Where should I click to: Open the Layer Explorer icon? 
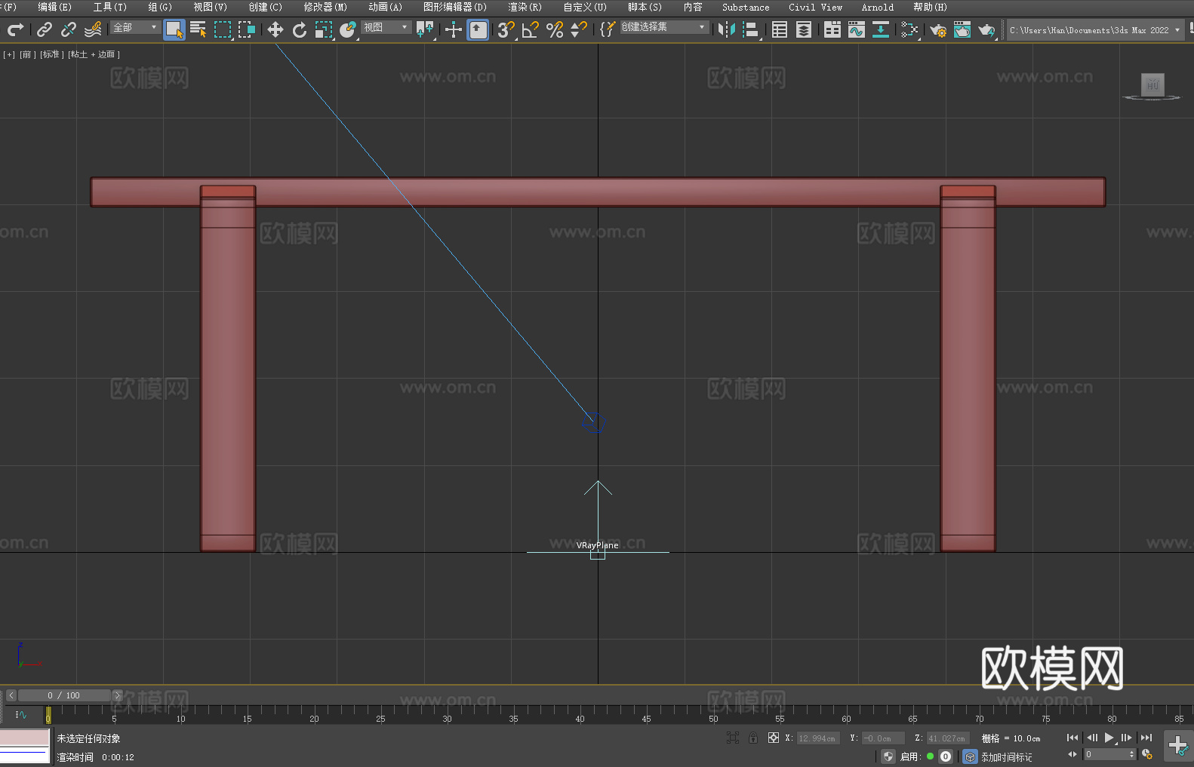tap(804, 29)
